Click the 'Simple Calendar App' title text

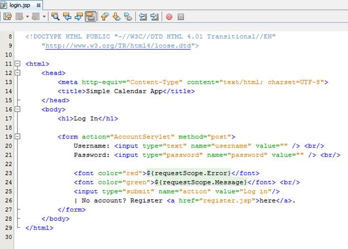coord(124,92)
